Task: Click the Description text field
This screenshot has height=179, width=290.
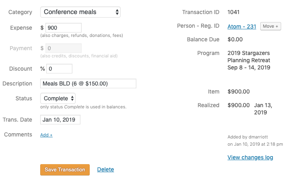Action: (x=88, y=83)
